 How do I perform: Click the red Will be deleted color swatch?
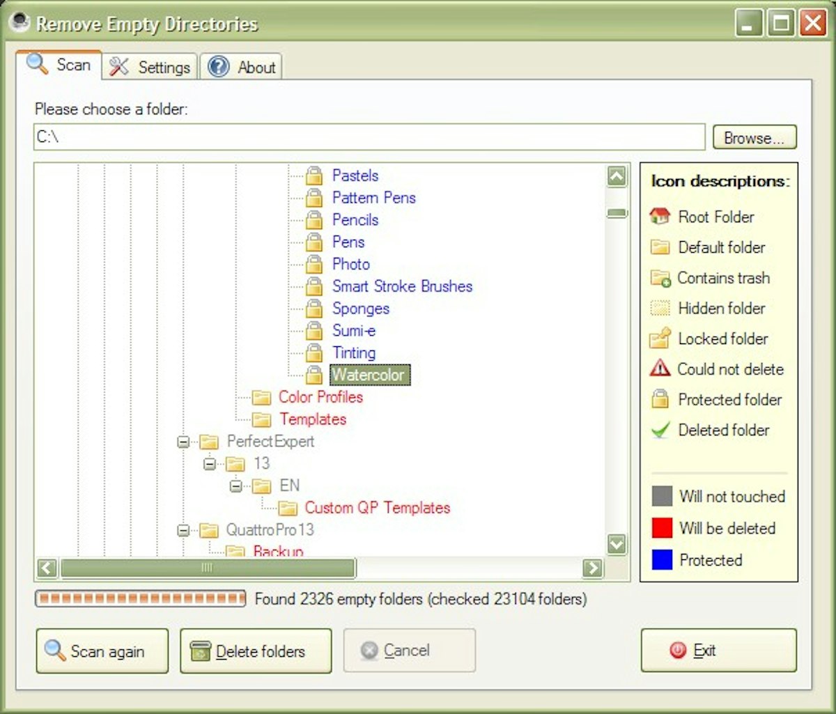662,528
